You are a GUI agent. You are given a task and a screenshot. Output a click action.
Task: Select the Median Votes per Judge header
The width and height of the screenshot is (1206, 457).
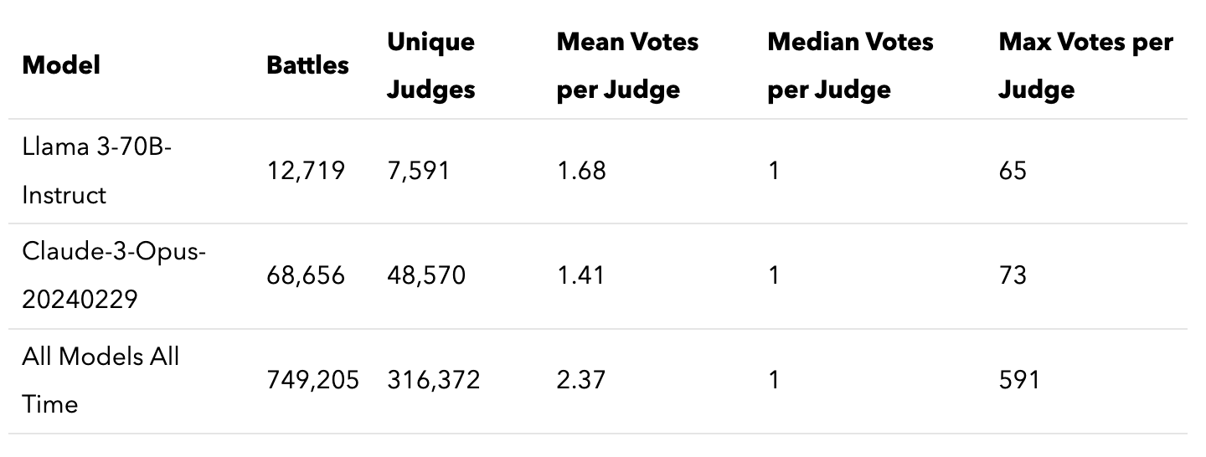click(850, 65)
